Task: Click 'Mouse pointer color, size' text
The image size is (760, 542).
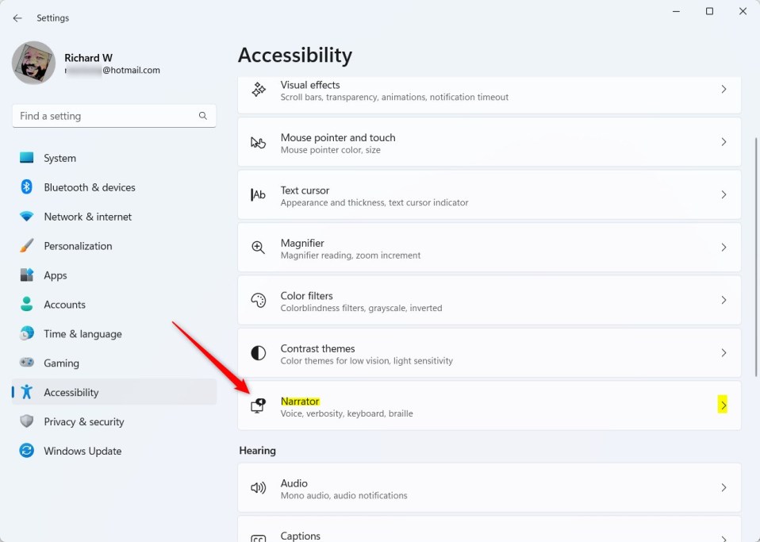Action: coord(331,150)
